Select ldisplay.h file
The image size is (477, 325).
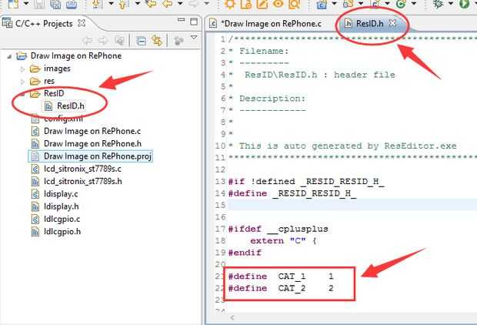(61, 206)
